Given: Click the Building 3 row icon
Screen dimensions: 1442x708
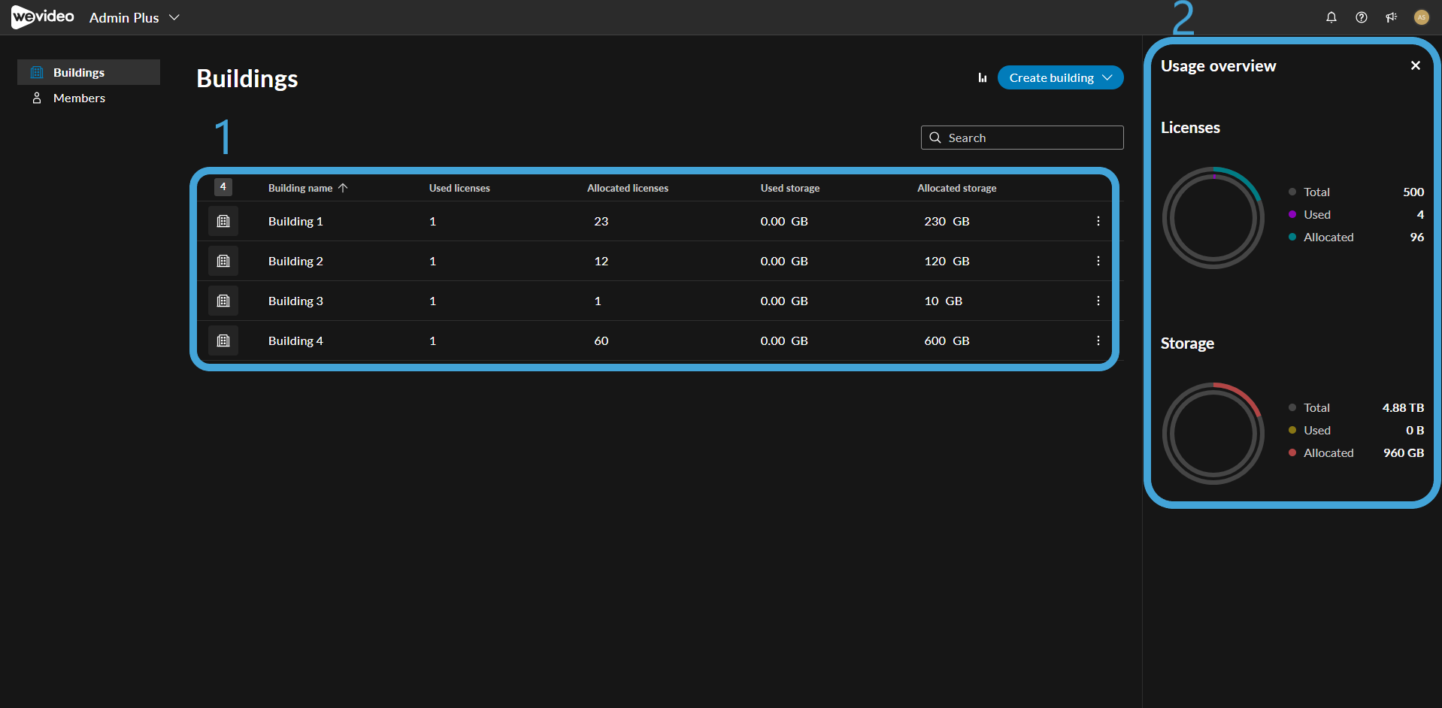Looking at the screenshot, I should coord(223,301).
